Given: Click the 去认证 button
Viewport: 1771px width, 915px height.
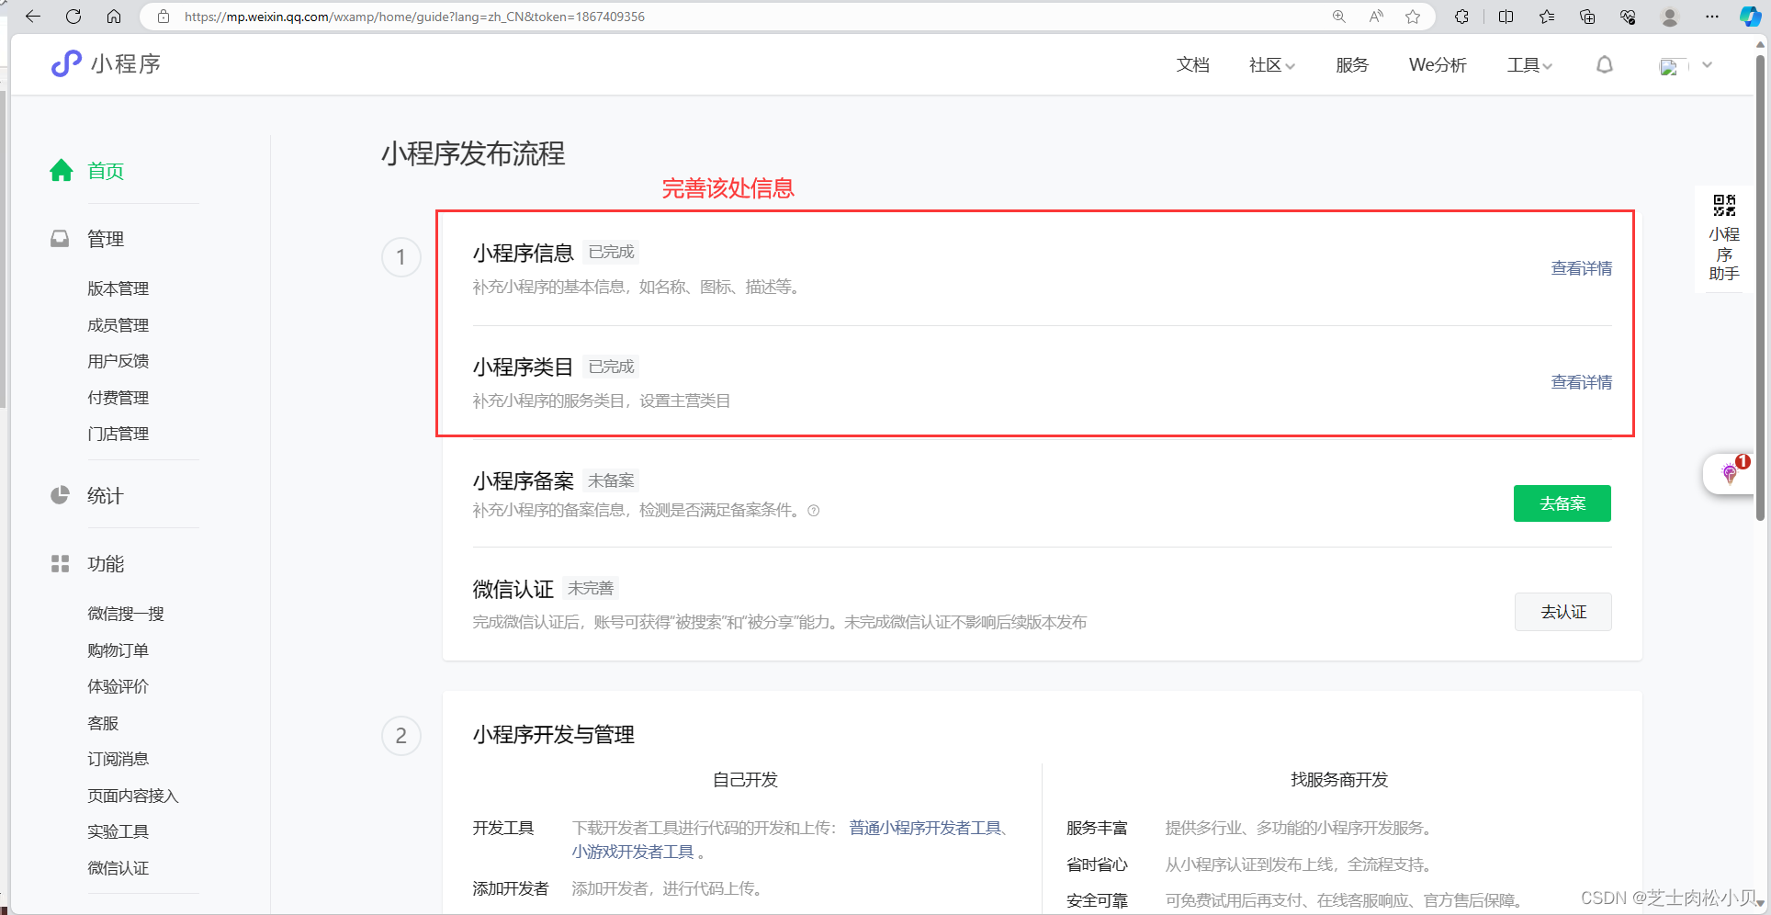Looking at the screenshot, I should click(x=1562, y=612).
